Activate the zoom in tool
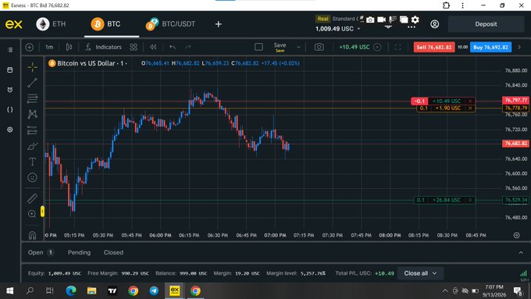Viewport: 531px width, 299px height. [33, 214]
